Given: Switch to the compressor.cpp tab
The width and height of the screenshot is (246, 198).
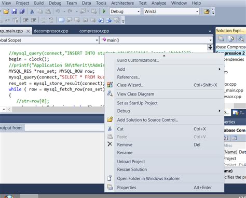Looking at the screenshot, I should (94, 31).
